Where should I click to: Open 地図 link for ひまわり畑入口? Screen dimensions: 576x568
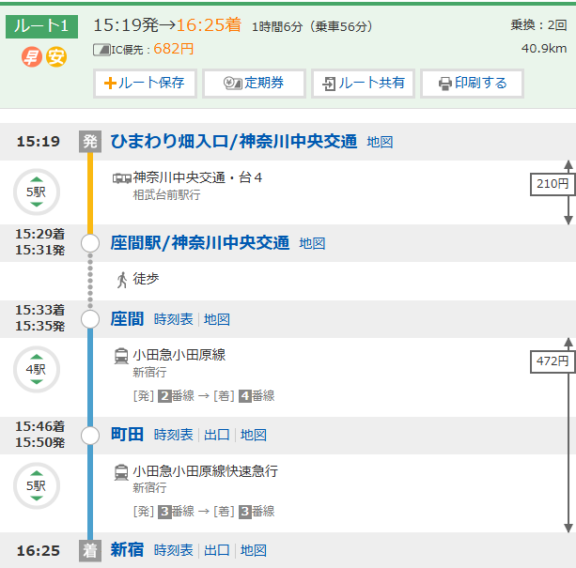pos(380,142)
